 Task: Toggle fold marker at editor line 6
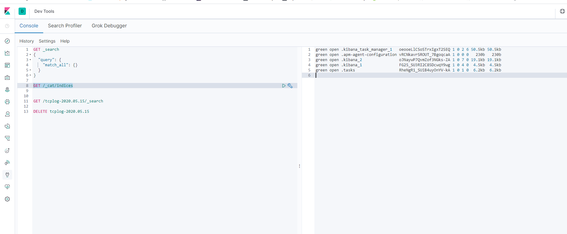tap(30, 75)
